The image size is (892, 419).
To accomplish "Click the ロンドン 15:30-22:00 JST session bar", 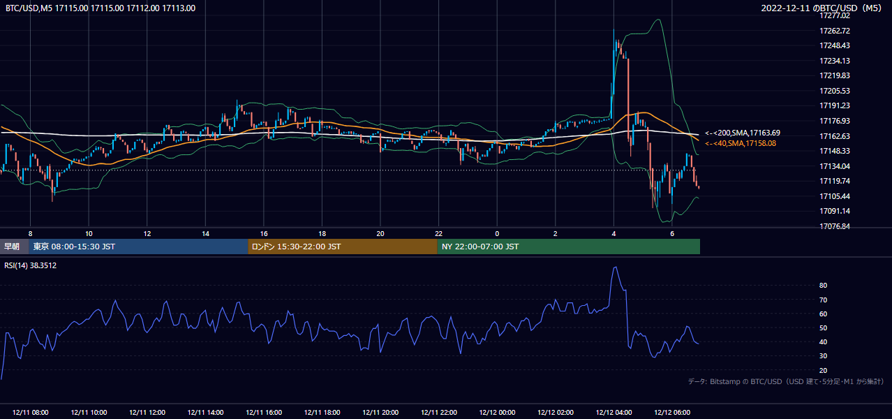I will [343, 247].
